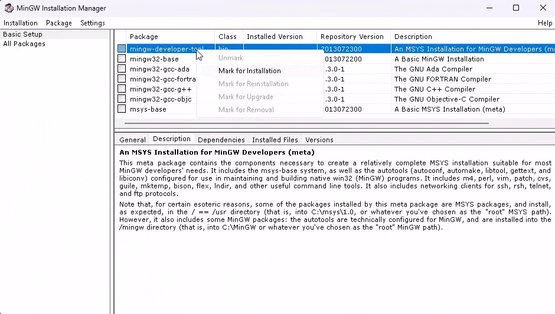Select the mingw32-gcc-objc package name

coord(161,99)
